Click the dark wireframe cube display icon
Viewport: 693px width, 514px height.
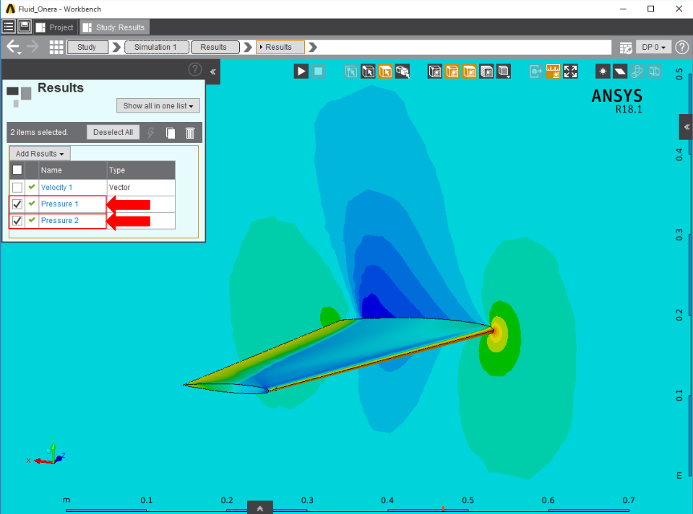click(x=435, y=71)
